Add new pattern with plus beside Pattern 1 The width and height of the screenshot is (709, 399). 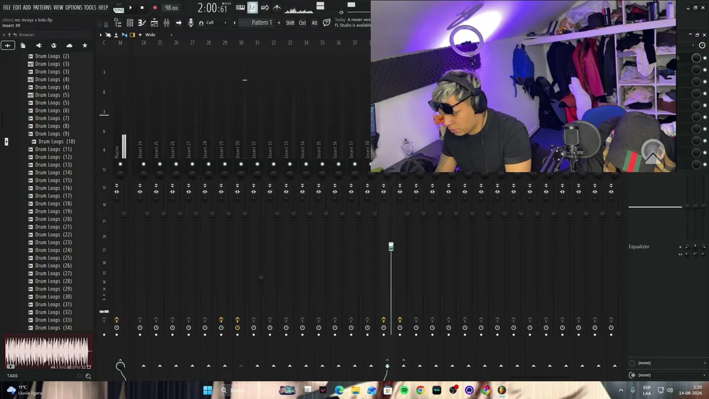click(279, 23)
